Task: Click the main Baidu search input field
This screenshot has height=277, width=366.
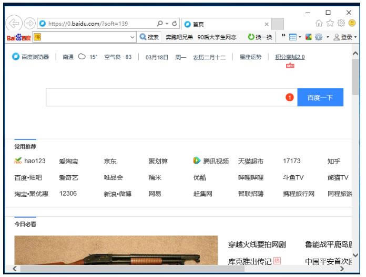Action: pyautogui.click(x=163, y=98)
